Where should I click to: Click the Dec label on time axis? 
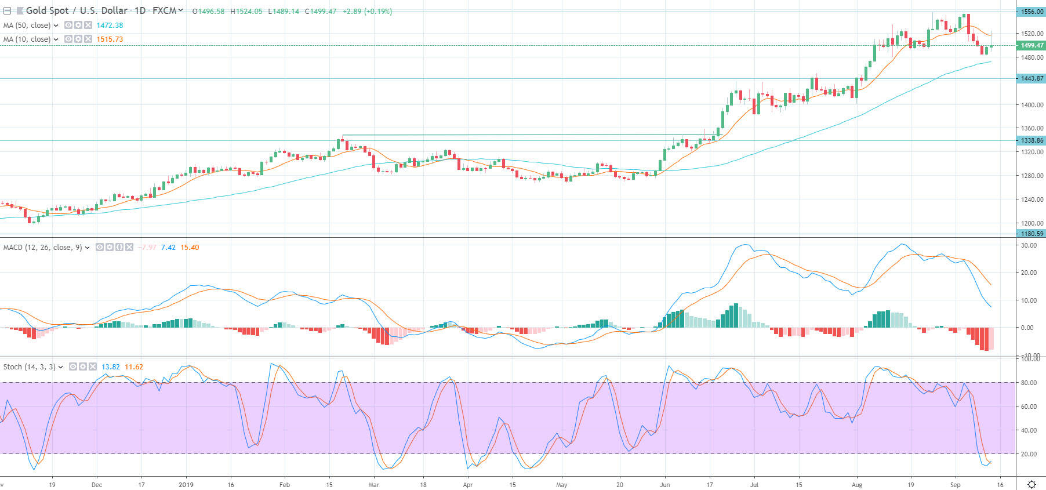click(x=97, y=485)
